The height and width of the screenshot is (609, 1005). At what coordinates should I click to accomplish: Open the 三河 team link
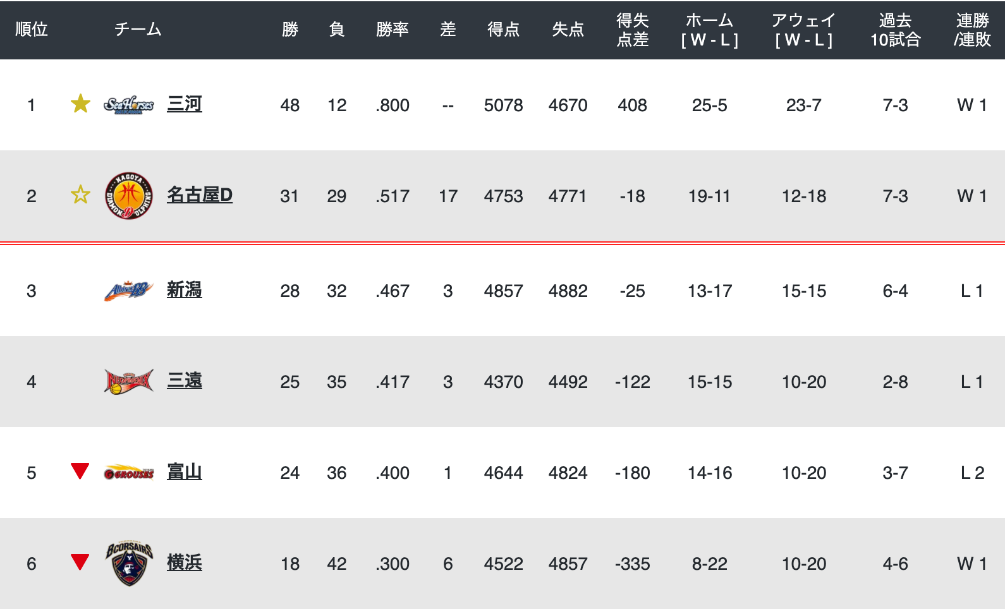[x=185, y=104]
